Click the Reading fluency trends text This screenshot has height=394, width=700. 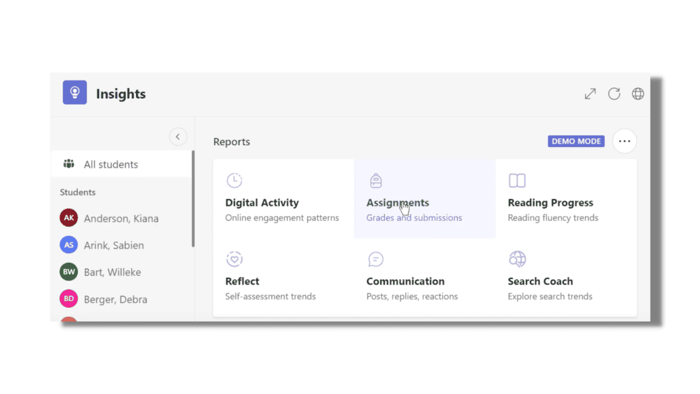pos(553,218)
